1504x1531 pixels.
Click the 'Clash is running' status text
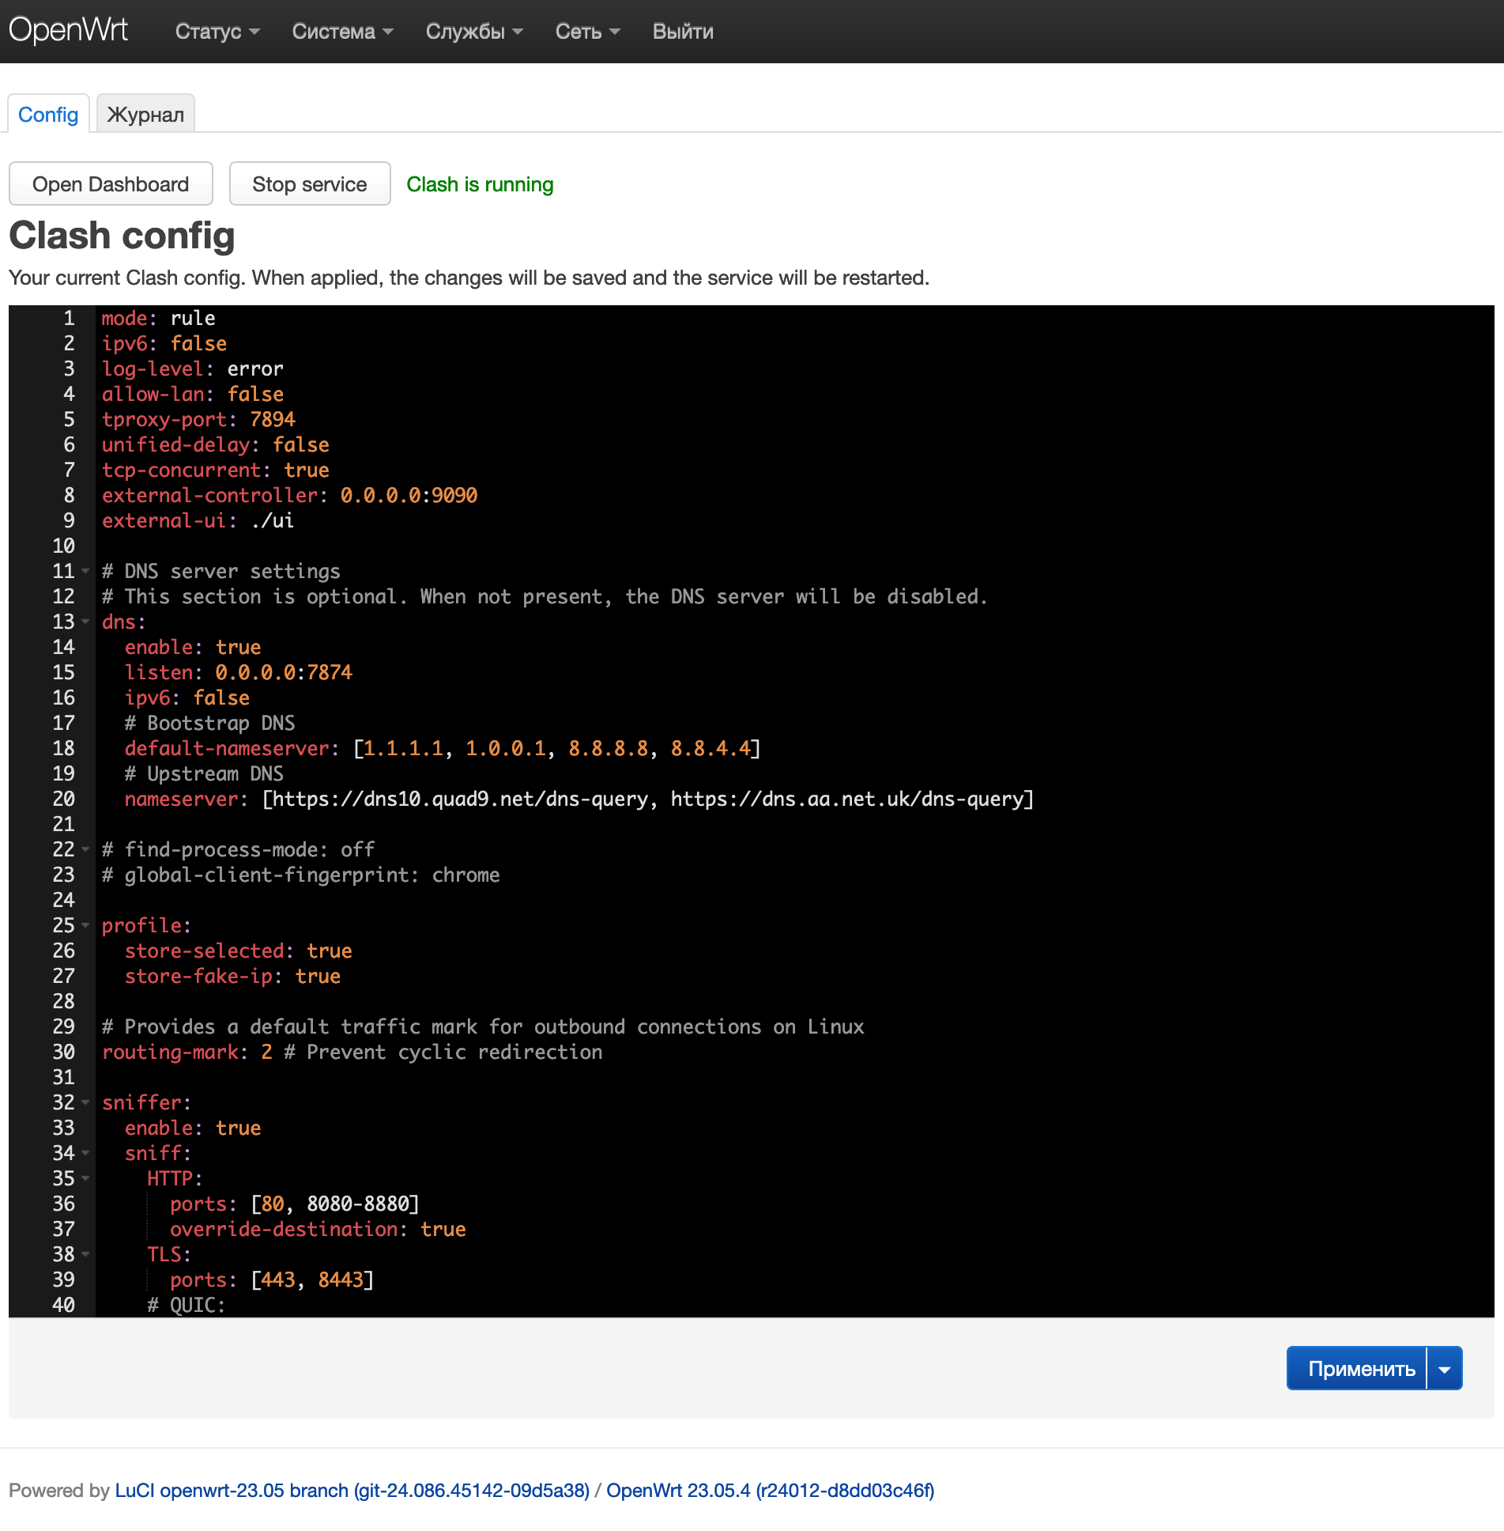[x=480, y=184]
